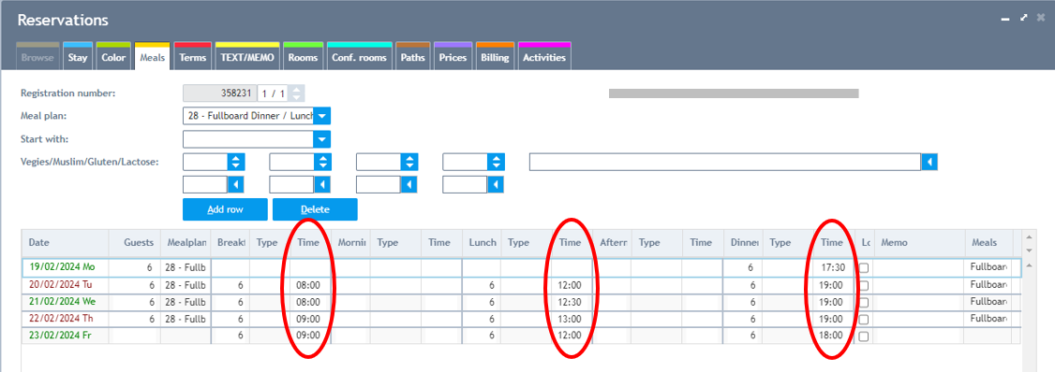This screenshot has height=372, width=1055.
Task: Select the Terms tab
Action: point(193,57)
